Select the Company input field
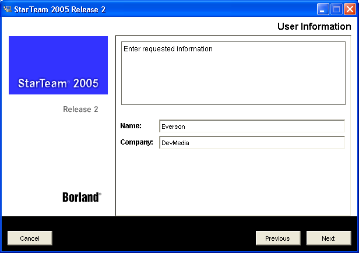Screen dimensions: 359x253 click(x=252, y=142)
